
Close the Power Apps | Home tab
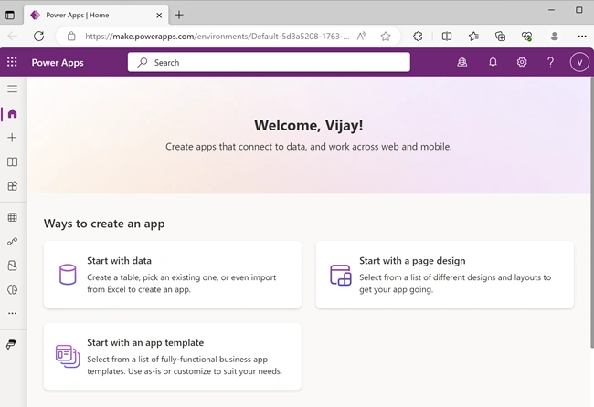[x=159, y=16]
